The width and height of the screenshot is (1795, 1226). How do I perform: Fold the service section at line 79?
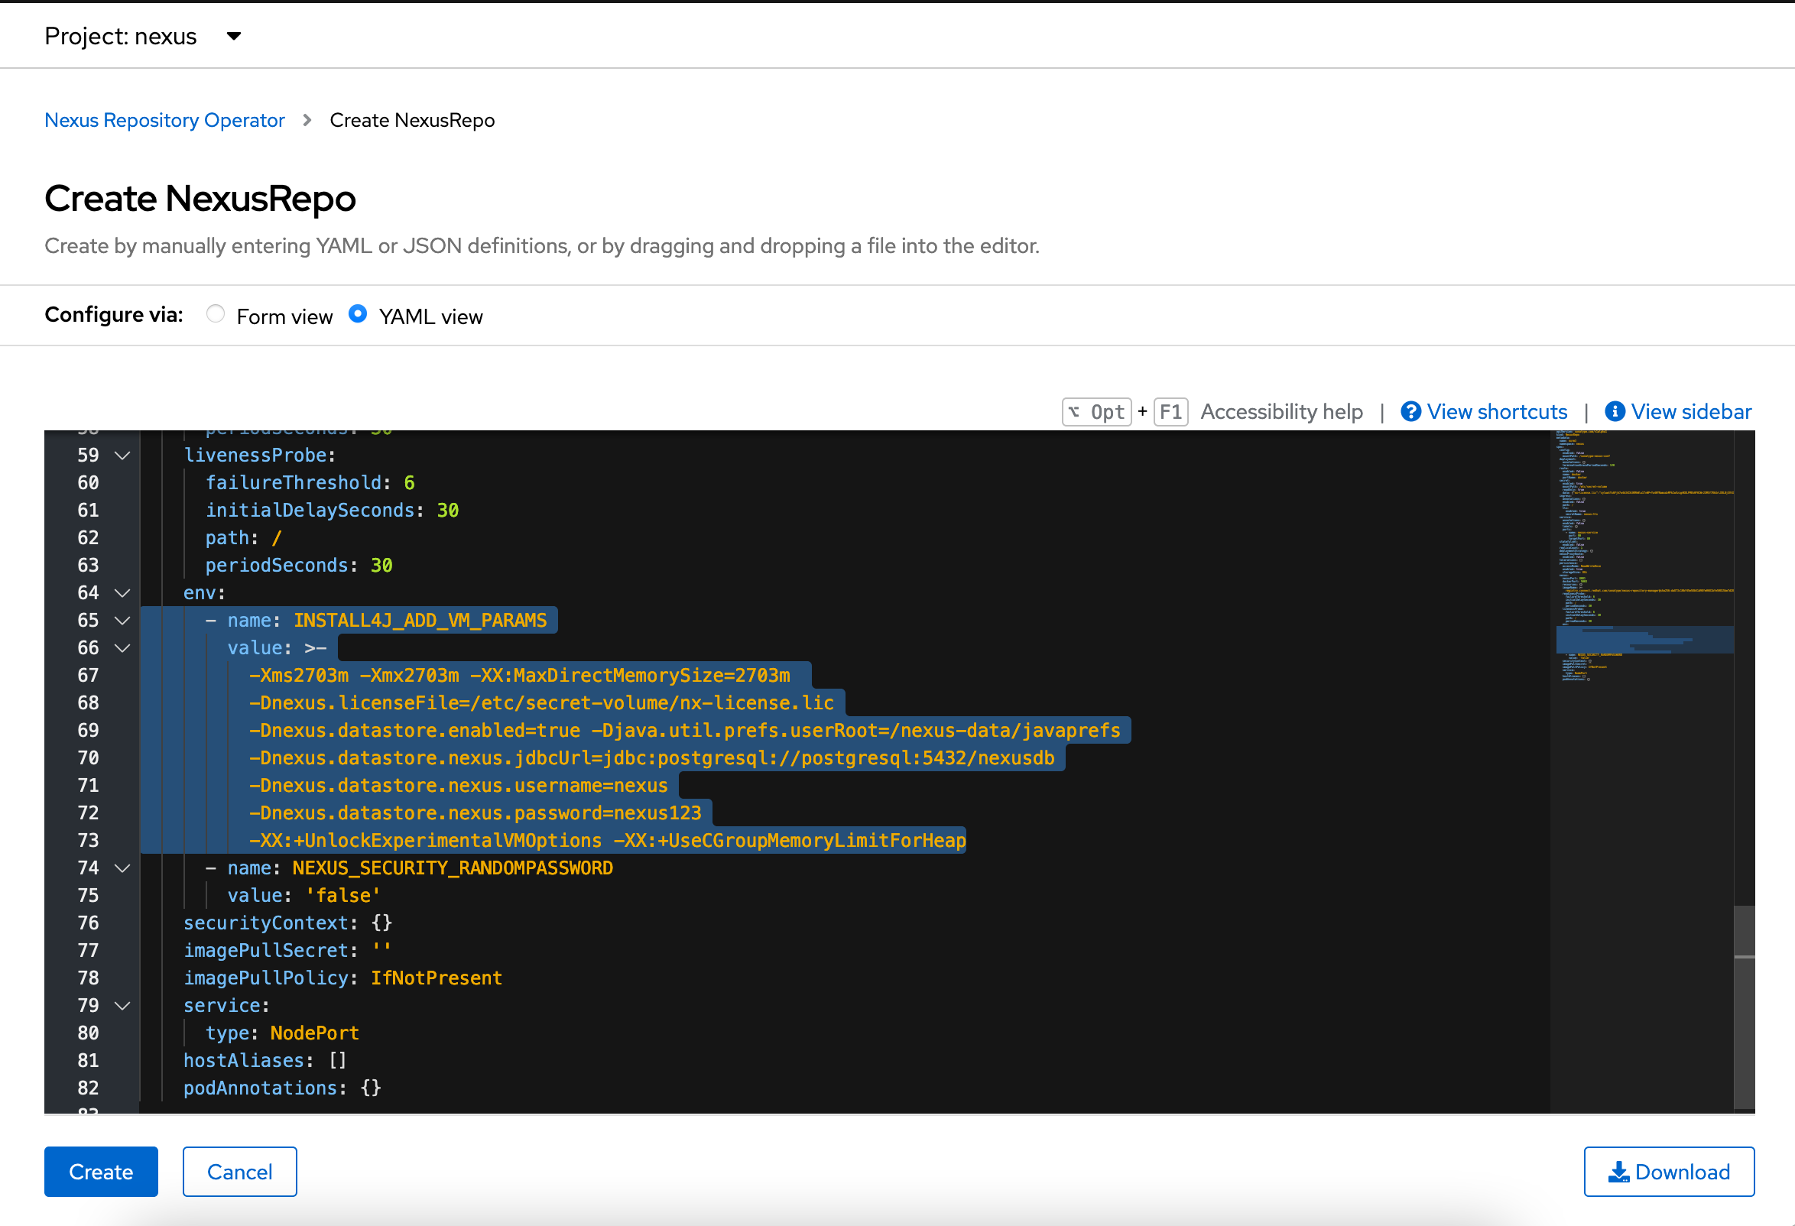(122, 1006)
